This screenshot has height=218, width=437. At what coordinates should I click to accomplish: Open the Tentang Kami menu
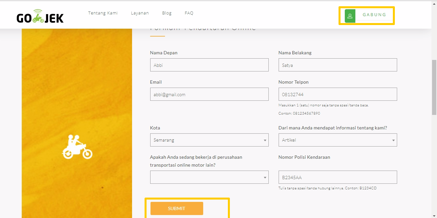click(x=103, y=13)
